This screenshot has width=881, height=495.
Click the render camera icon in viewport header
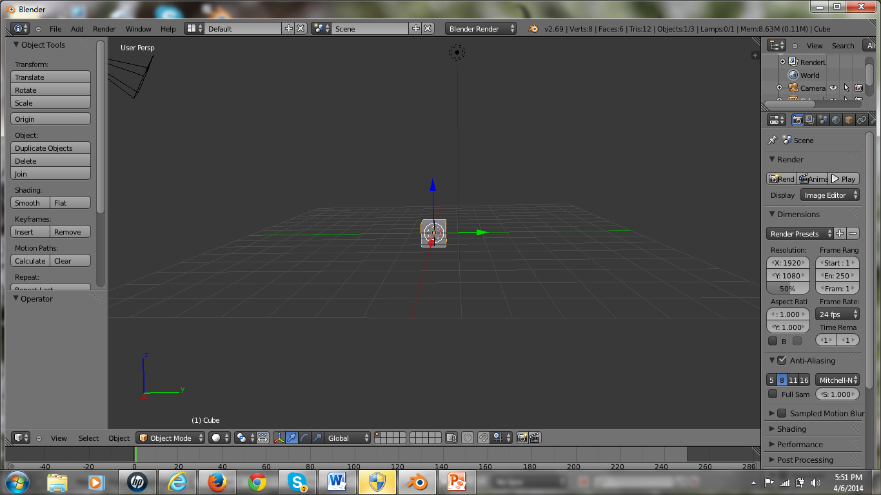point(521,438)
